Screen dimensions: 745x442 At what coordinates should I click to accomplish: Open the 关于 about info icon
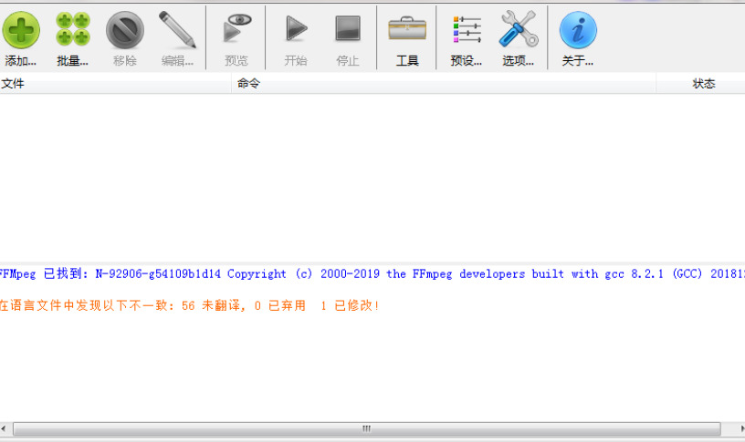click(578, 30)
